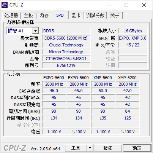The width and height of the screenshot is (153, 153).
Task: Open the 处理器 tab
Action: 11,16
